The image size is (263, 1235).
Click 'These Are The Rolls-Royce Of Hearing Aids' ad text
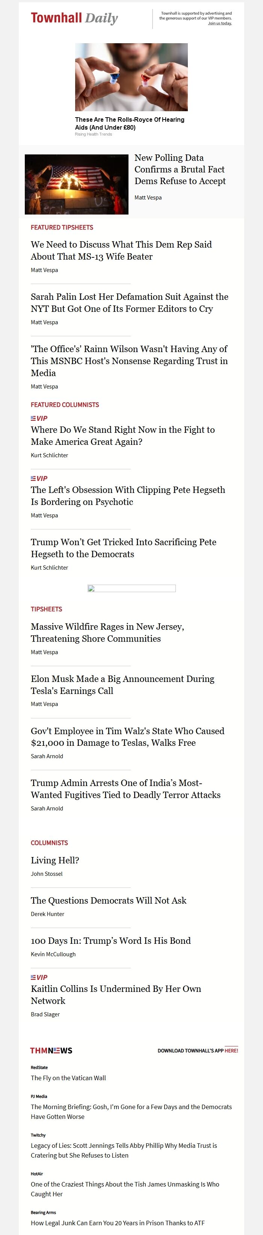pos(129,123)
